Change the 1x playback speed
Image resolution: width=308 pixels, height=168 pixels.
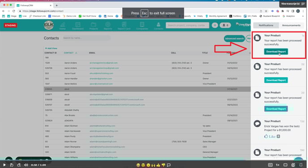pyautogui.click(x=278, y=165)
